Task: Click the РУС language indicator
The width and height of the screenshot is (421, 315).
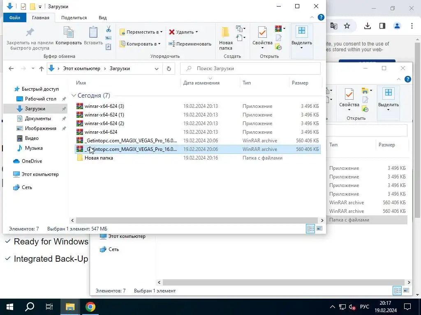Action: click(x=364, y=307)
